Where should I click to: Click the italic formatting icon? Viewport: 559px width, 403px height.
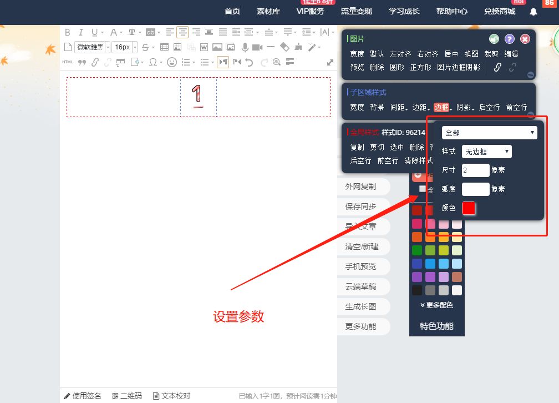tap(81, 32)
